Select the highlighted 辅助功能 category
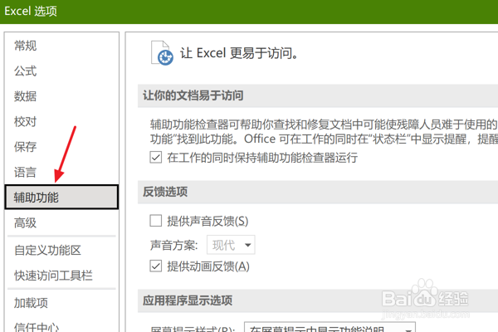Image resolution: width=498 pixels, height=332 pixels. coord(61,197)
